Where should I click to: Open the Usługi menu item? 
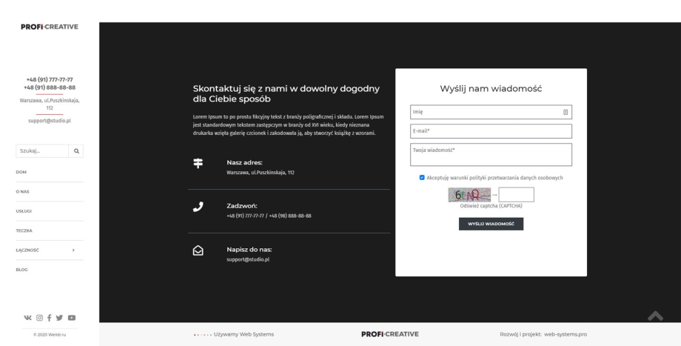[x=24, y=211]
